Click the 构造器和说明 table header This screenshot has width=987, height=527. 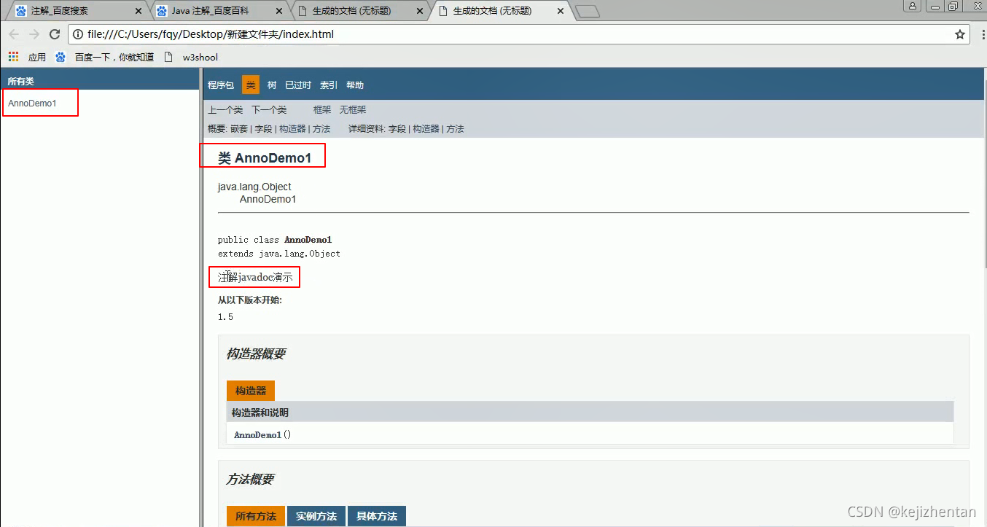point(260,413)
